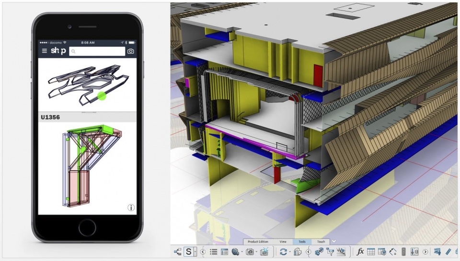Tap the green highlight dot on the model thumbnail

102,96
